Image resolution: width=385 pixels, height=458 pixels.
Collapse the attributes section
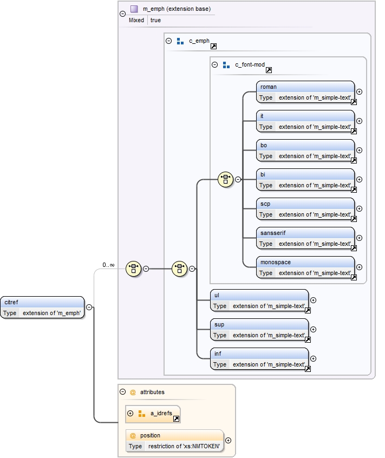click(122, 392)
